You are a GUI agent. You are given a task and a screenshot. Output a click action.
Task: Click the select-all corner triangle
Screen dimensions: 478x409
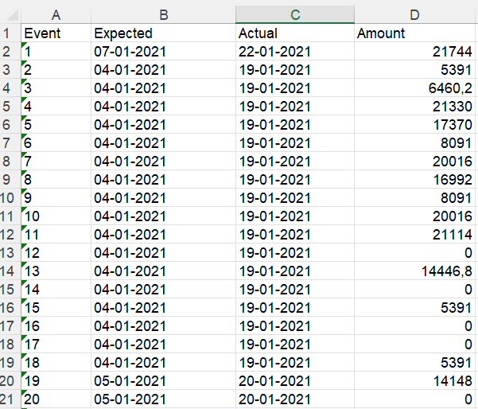pyautogui.click(x=12, y=15)
